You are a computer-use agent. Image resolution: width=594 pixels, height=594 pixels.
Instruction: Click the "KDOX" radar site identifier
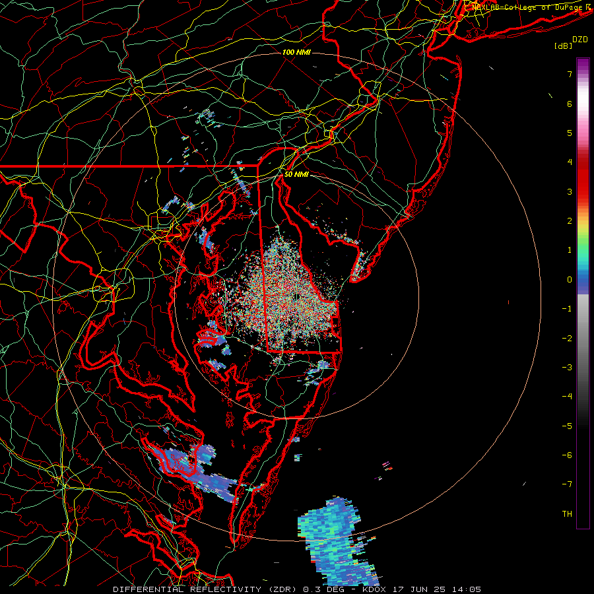pos(374,589)
